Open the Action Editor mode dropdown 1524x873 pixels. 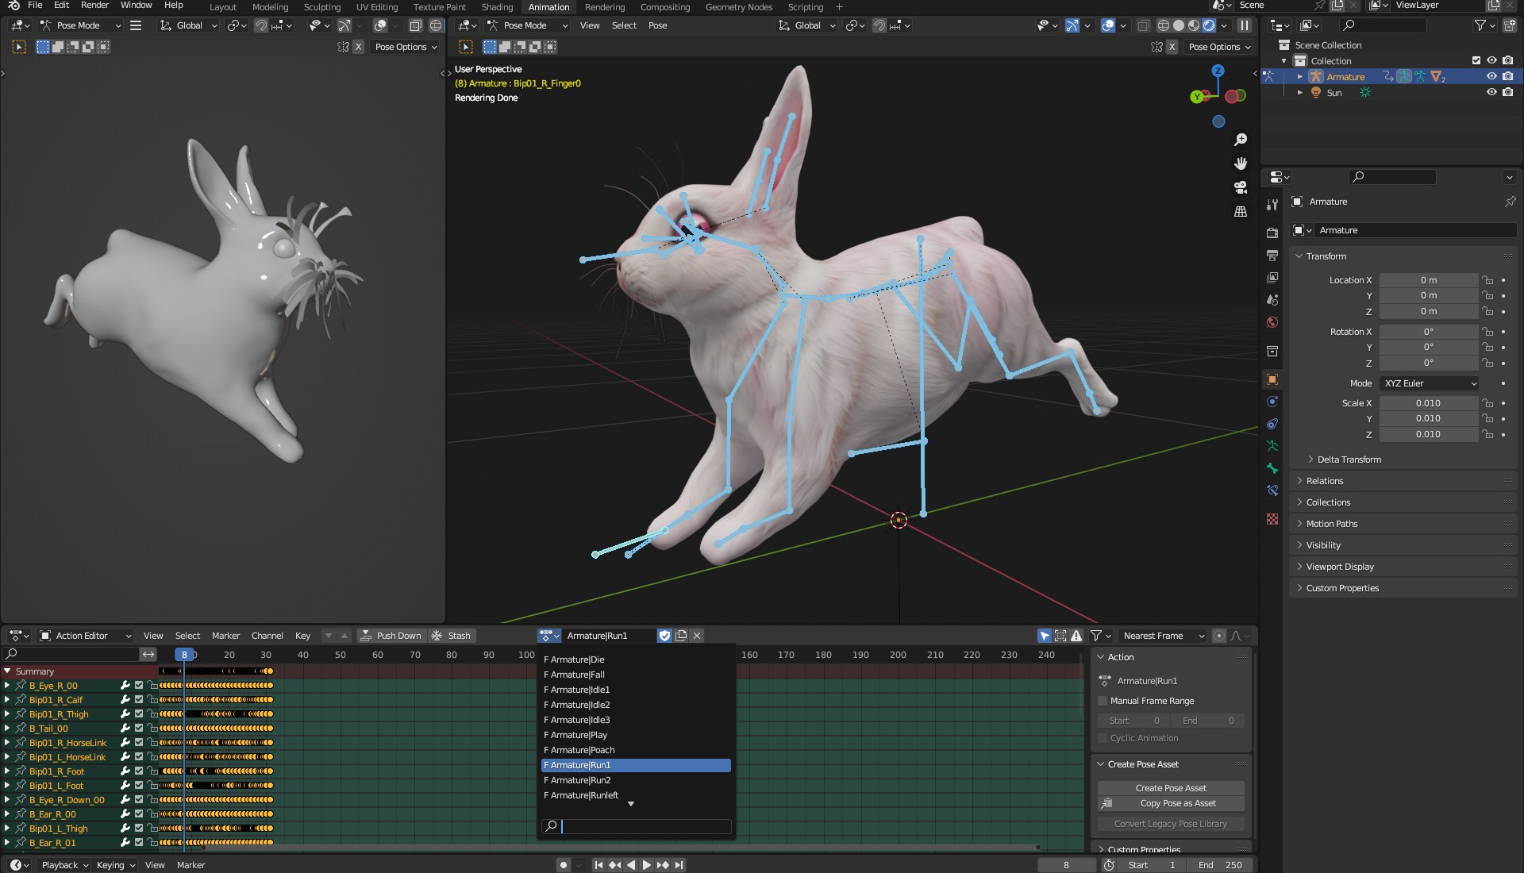pos(86,636)
